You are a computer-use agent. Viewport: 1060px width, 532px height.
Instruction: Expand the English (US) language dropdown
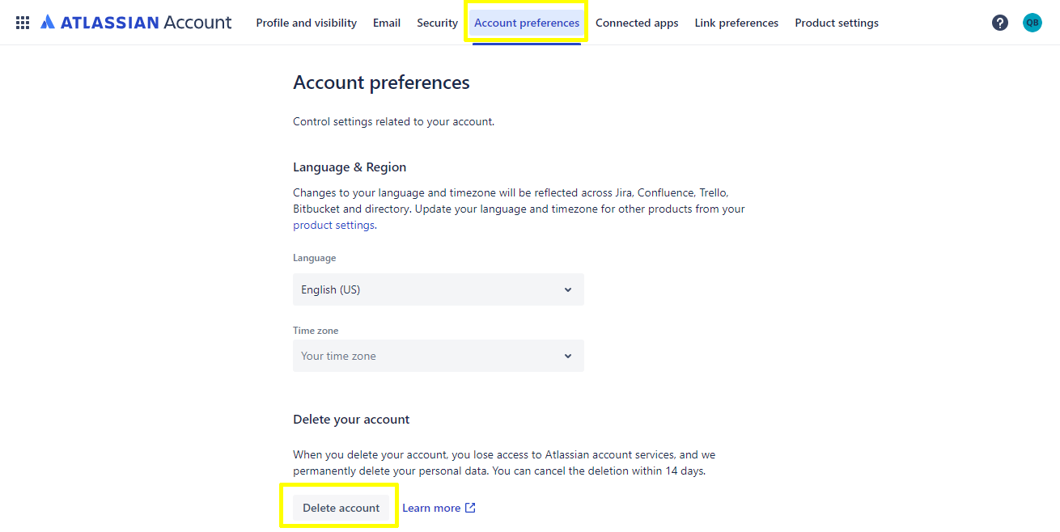click(x=437, y=289)
